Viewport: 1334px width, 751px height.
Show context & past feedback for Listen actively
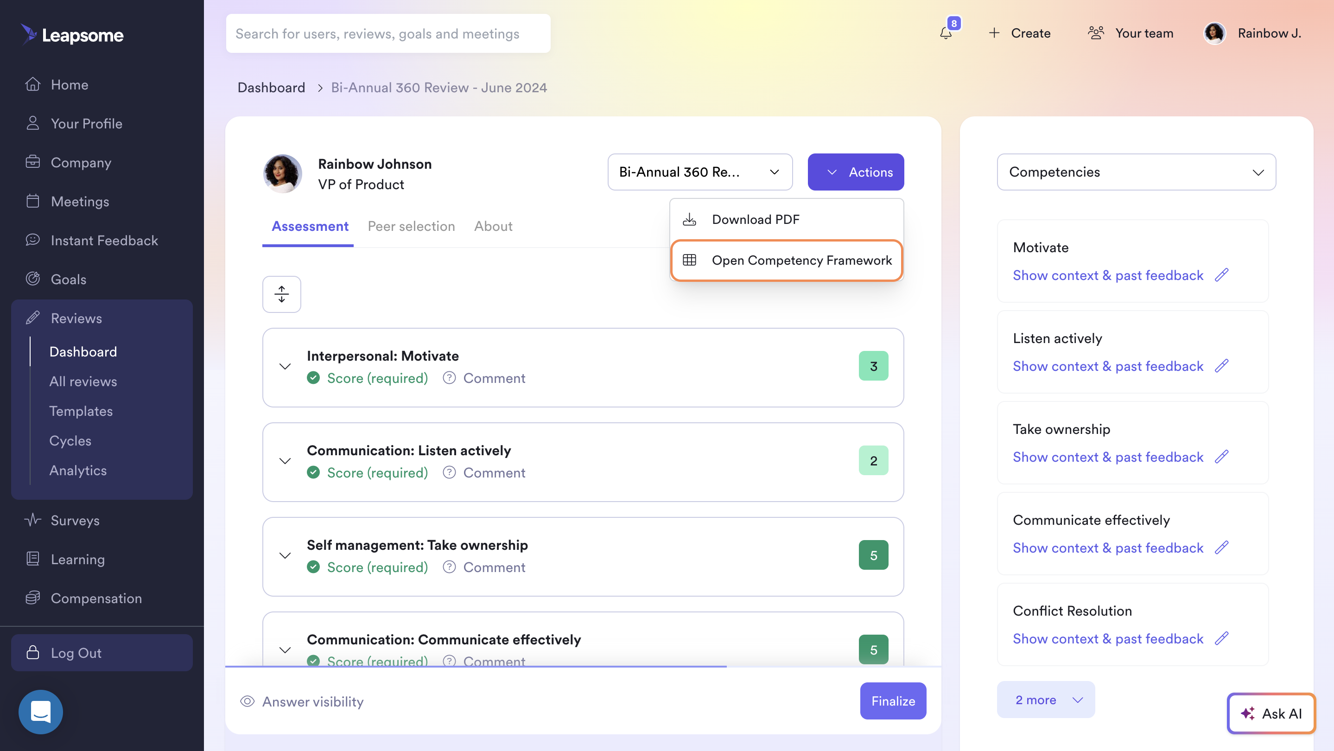(1108, 366)
